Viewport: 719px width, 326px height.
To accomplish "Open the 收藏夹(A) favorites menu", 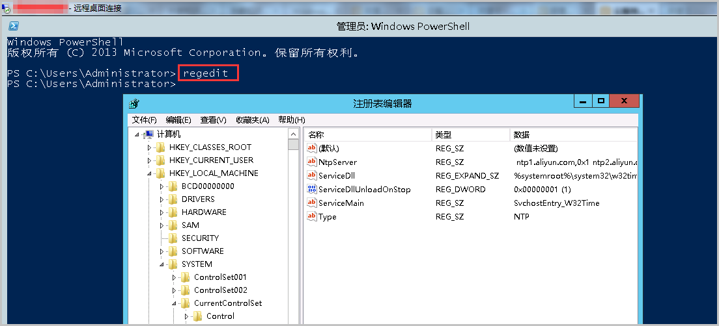I will (x=252, y=120).
